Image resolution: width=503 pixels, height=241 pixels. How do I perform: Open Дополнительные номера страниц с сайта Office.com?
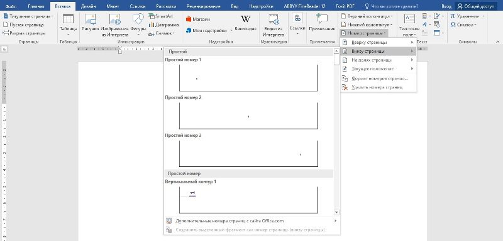252,221
